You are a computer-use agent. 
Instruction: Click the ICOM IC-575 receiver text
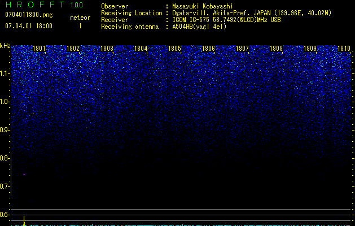click(x=226, y=20)
